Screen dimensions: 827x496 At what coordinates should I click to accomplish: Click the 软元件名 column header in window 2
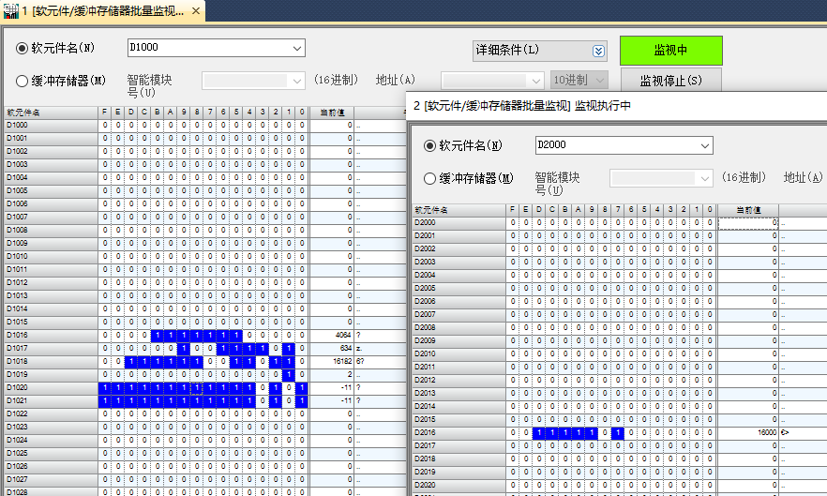(459, 210)
